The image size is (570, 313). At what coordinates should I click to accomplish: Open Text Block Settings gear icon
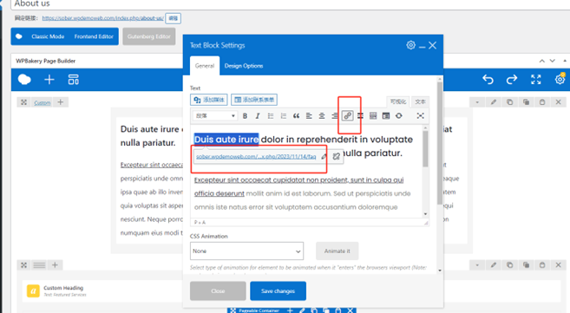(410, 45)
